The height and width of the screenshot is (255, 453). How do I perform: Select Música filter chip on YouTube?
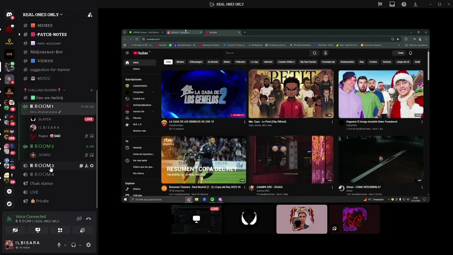[180, 62]
